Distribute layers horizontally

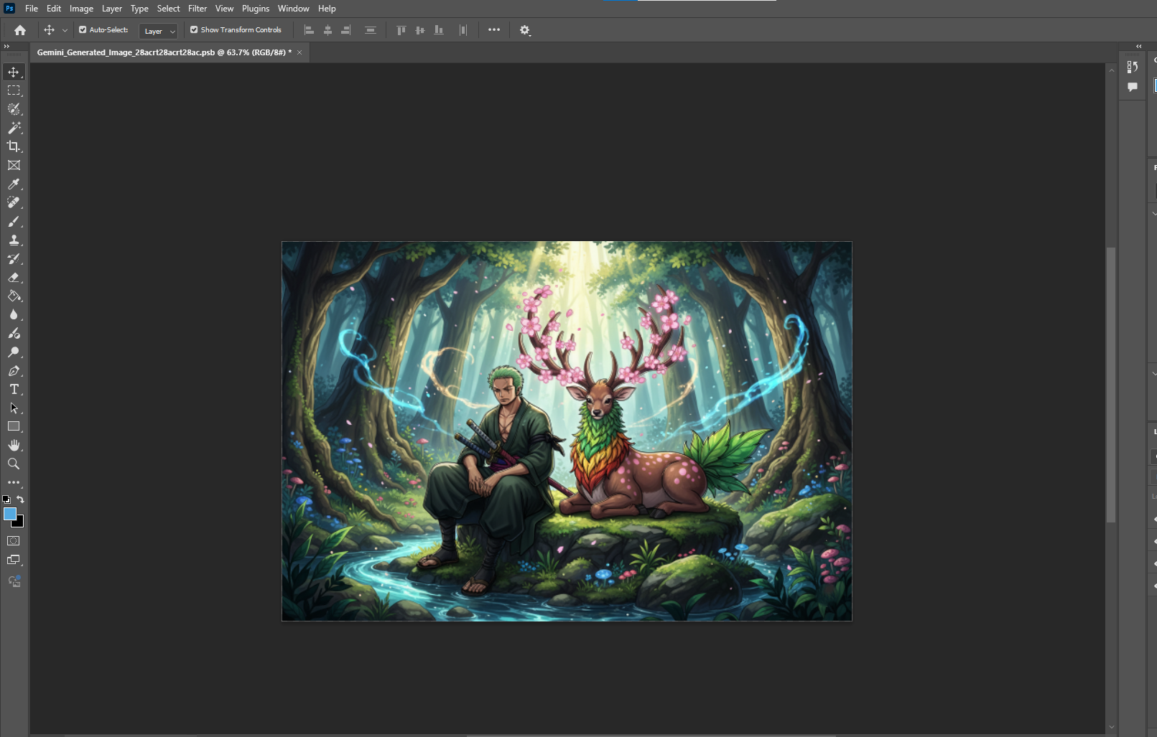(463, 30)
